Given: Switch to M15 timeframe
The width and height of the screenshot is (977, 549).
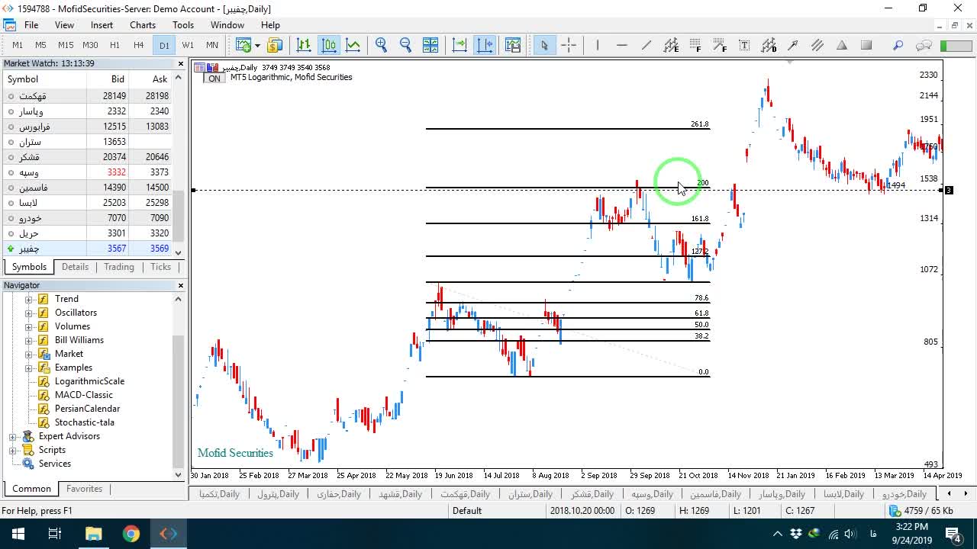Looking at the screenshot, I should click(66, 45).
